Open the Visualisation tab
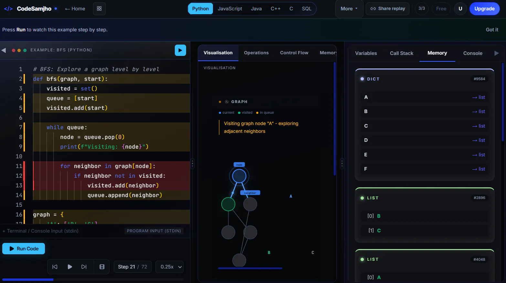The image size is (506, 283). (x=218, y=53)
